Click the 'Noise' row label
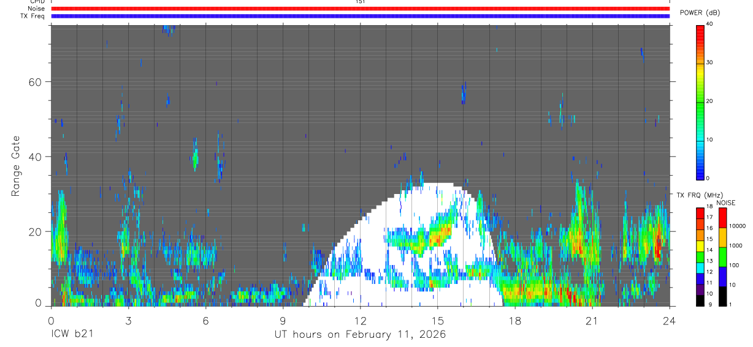This screenshot has height=347, width=753. (35, 9)
